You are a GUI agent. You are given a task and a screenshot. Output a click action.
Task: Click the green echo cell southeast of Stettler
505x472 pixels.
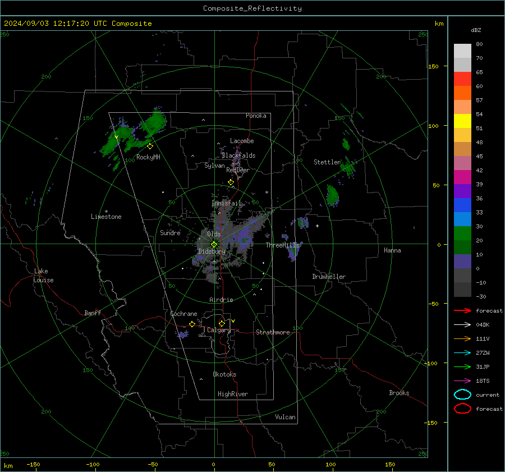pos(332,195)
